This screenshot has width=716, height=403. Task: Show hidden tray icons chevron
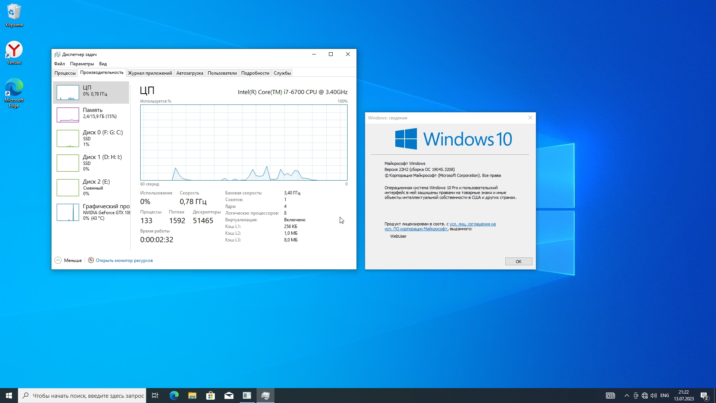(626, 396)
